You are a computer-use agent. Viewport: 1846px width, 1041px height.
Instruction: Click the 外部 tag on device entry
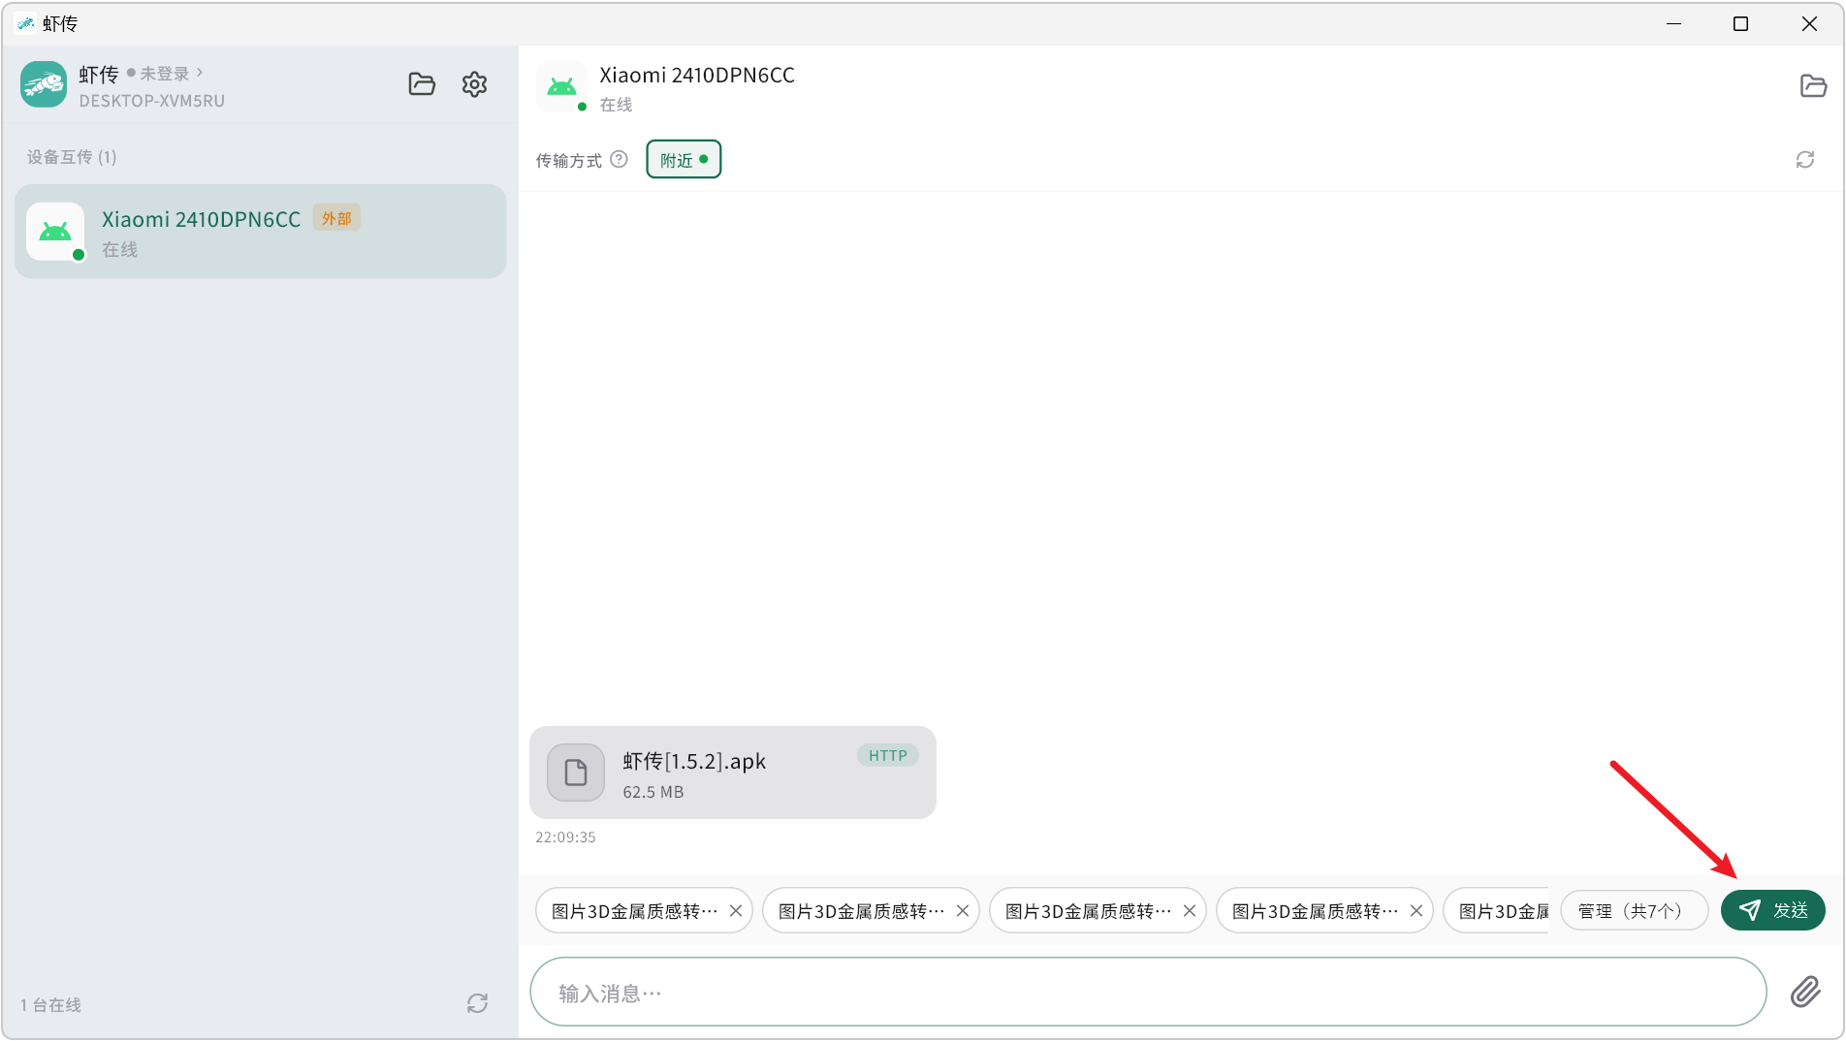point(336,218)
